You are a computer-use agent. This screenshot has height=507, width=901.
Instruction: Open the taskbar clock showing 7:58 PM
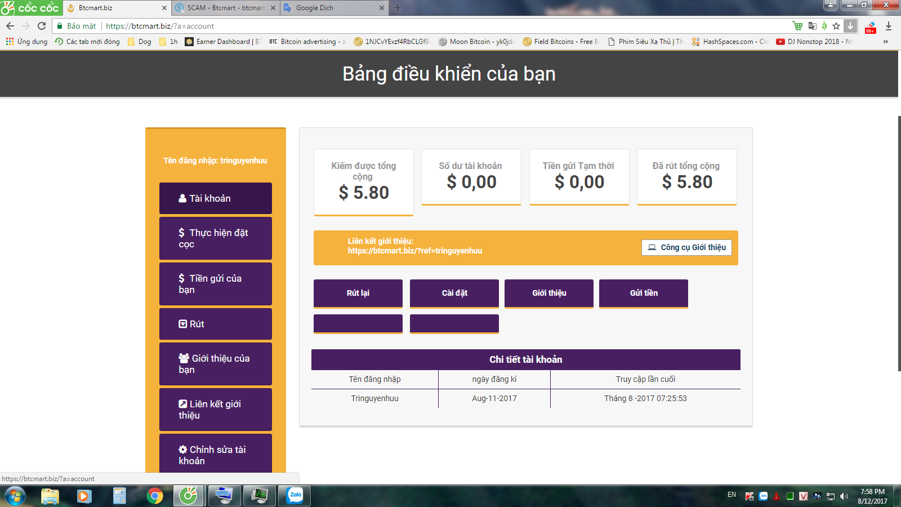click(872, 496)
